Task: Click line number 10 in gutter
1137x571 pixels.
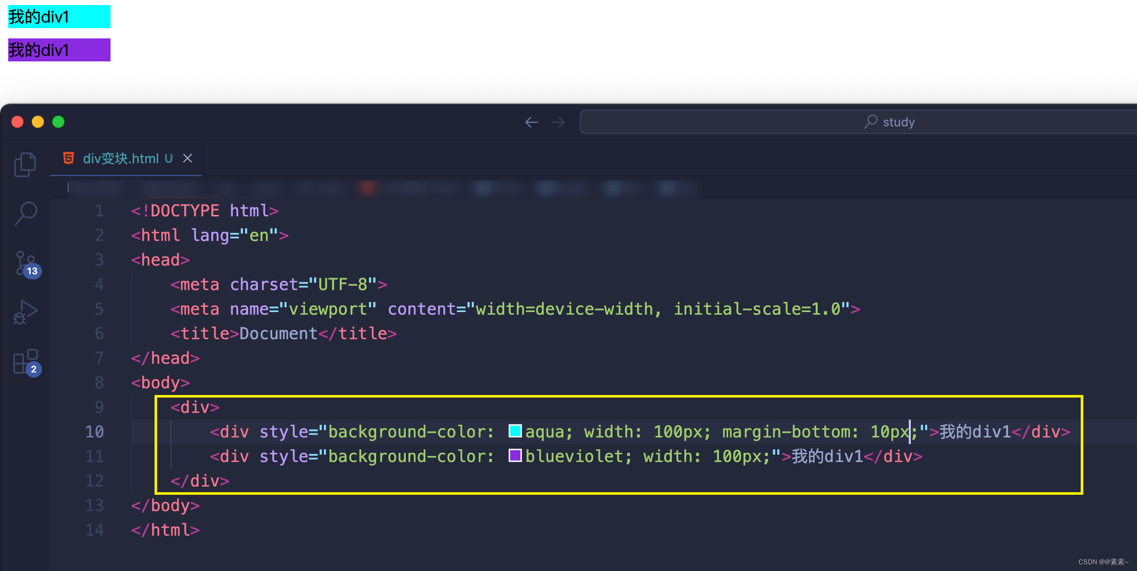Action: (x=95, y=432)
